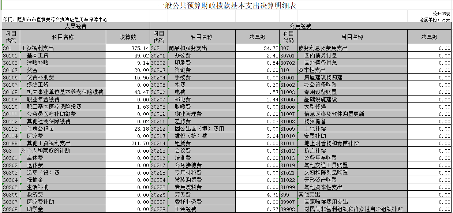Select the value 9.14
Screen dimensions: 453x213
point(128,63)
